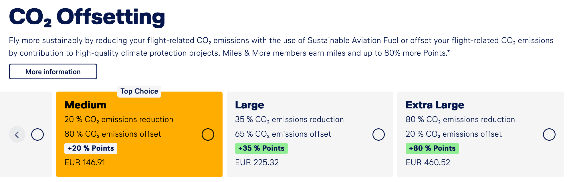This screenshot has height=182, width=567.
Task: Click the Large card's 35 % emissions reduction line
Action: click(289, 120)
